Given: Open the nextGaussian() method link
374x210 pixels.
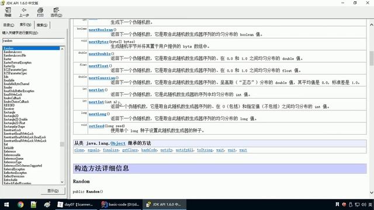Looking at the screenshot, I should coord(102,78).
